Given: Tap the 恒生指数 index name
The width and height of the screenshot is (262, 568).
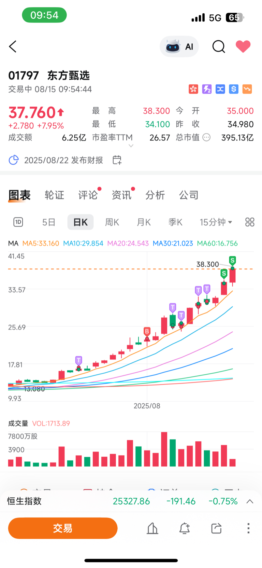Looking at the screenshot, I should pyautogui.click(x=25, y=501).
